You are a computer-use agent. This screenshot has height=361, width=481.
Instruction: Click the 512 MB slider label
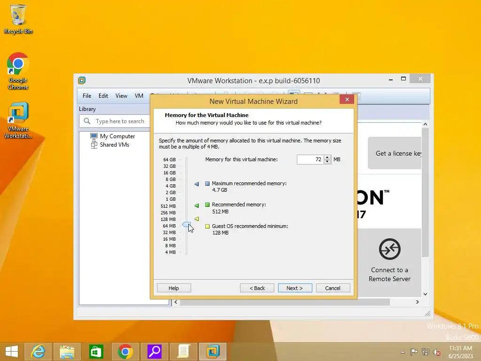click(168, 206)
